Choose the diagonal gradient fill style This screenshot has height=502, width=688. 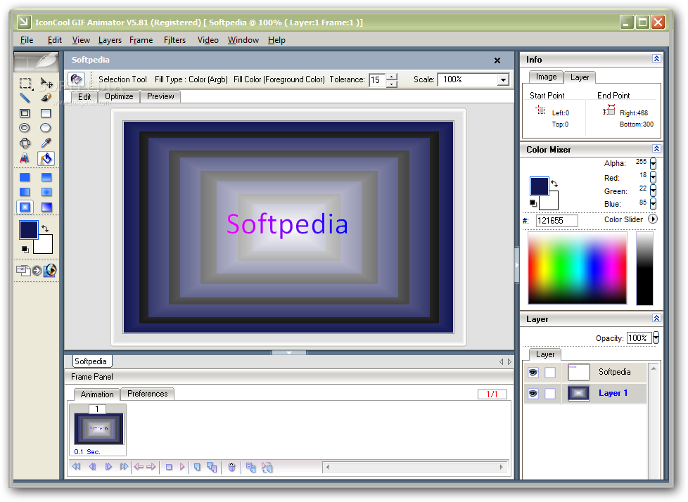[x=46, y=207]
